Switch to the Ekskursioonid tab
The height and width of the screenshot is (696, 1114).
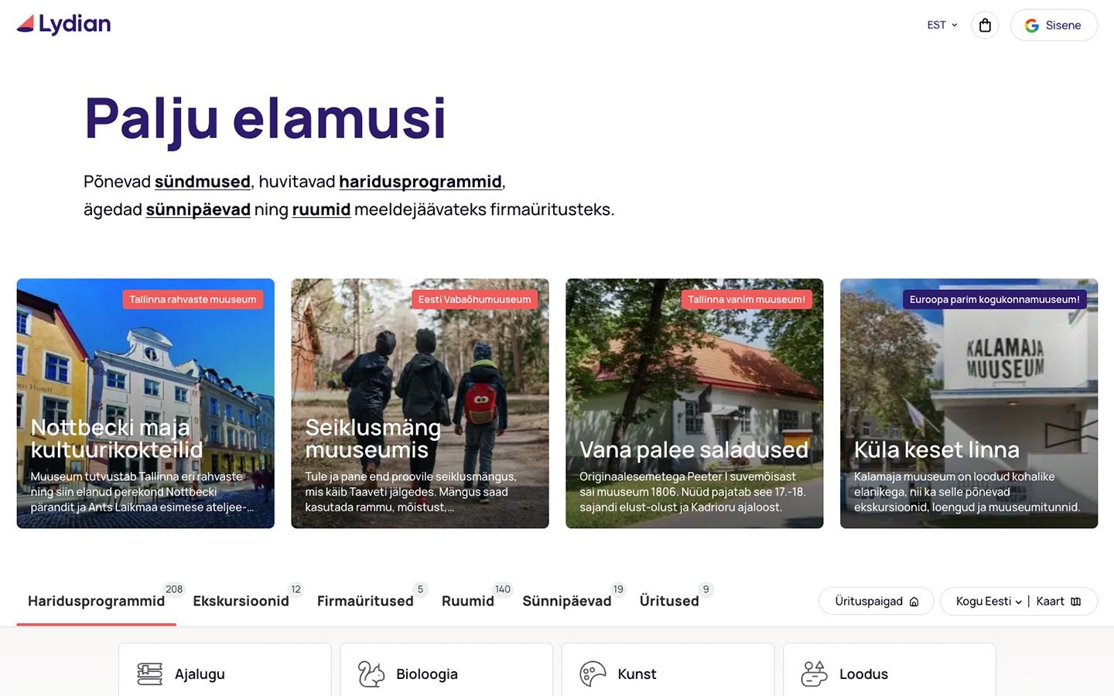(x=241, y=601)
